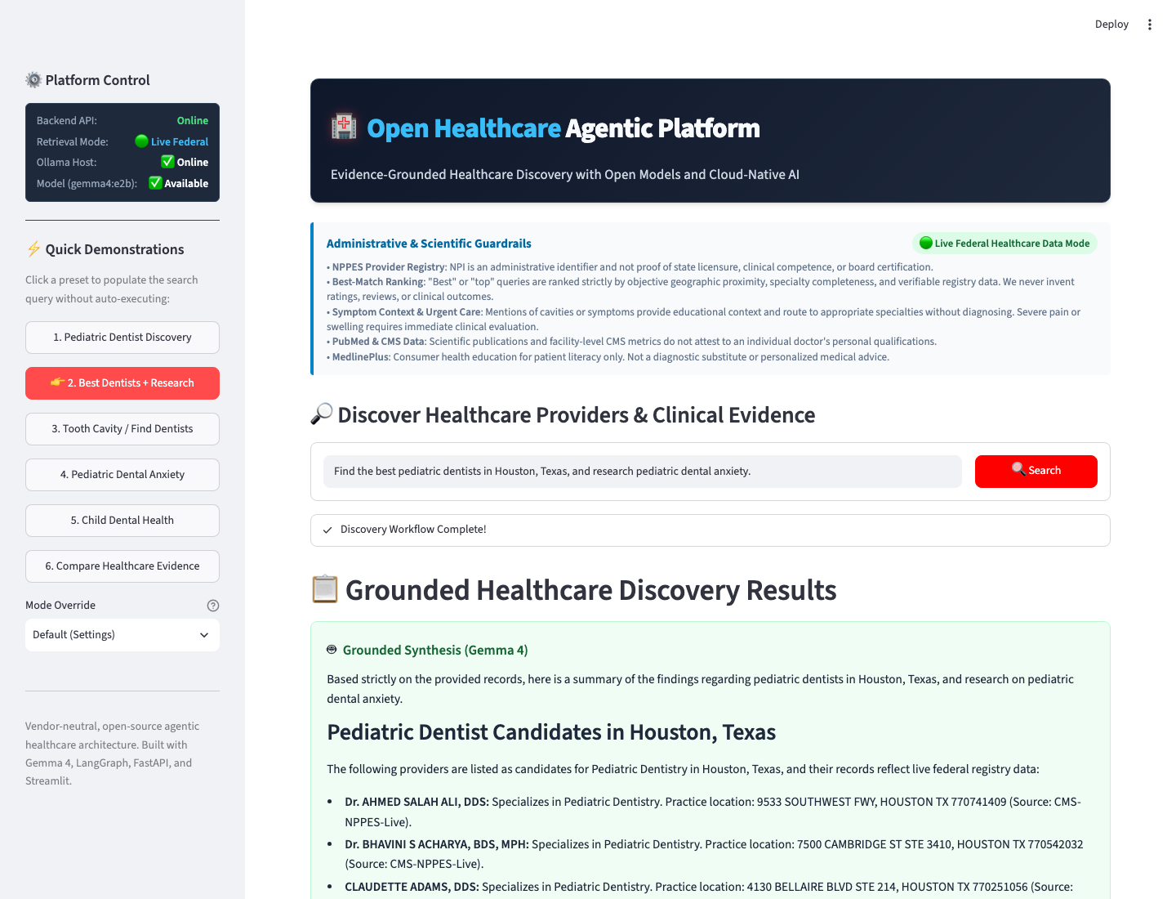Click the hospital icon in header banner
Screen dimensions: 1176x899
click(344, 127)
